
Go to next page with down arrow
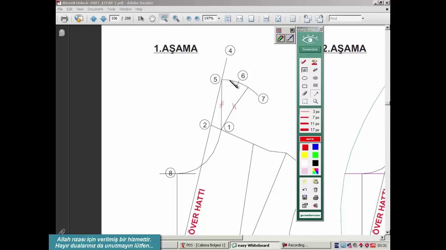(103, 19)
